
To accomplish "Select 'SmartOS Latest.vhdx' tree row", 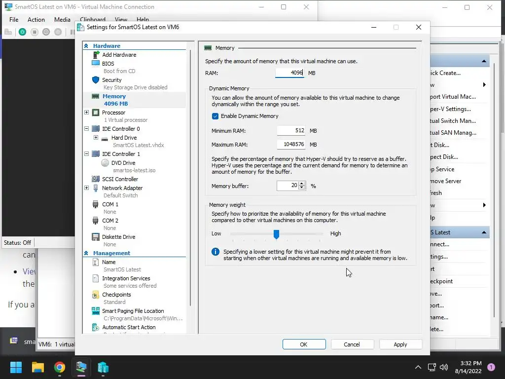I will [138, 145].
